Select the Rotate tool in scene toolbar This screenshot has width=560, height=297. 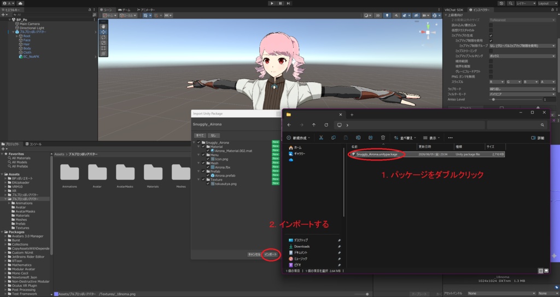(x=103, y=37)
